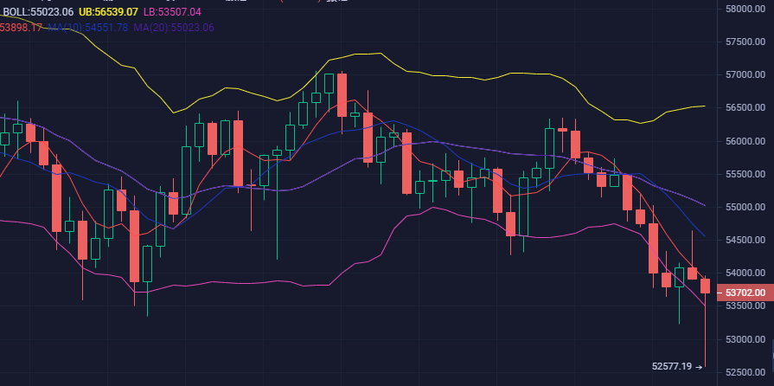Click the LB:53507.04 lower band value
The height and width of the screenshot is (386, 774).
click(172, 12)
